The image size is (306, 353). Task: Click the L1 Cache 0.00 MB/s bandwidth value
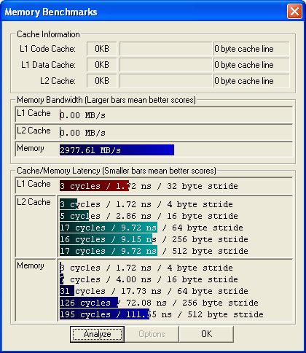tap(82, 115)
